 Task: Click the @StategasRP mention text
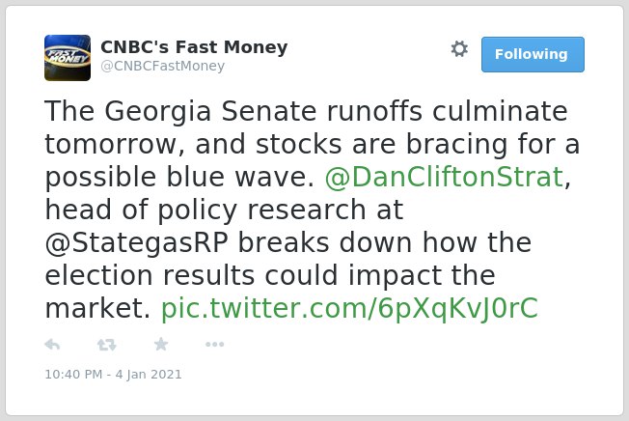(136, 242)
